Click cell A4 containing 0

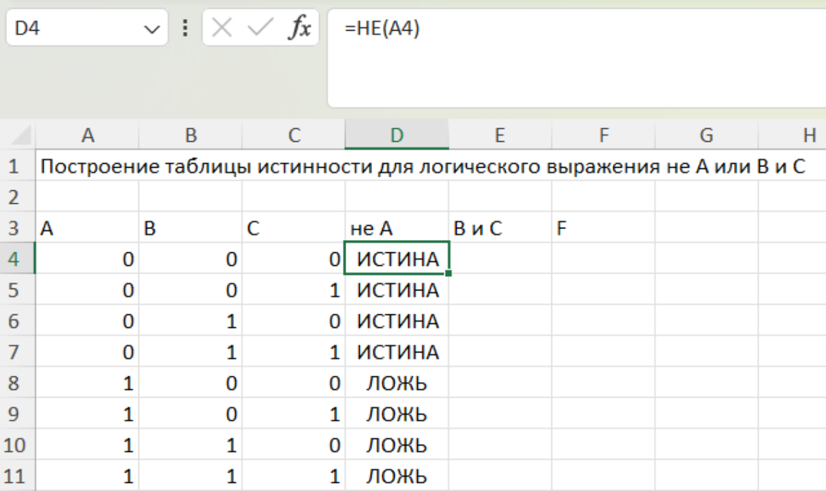point(87,258)
